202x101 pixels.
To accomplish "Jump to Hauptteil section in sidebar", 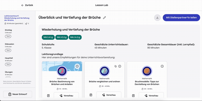I will coord(9,58).
